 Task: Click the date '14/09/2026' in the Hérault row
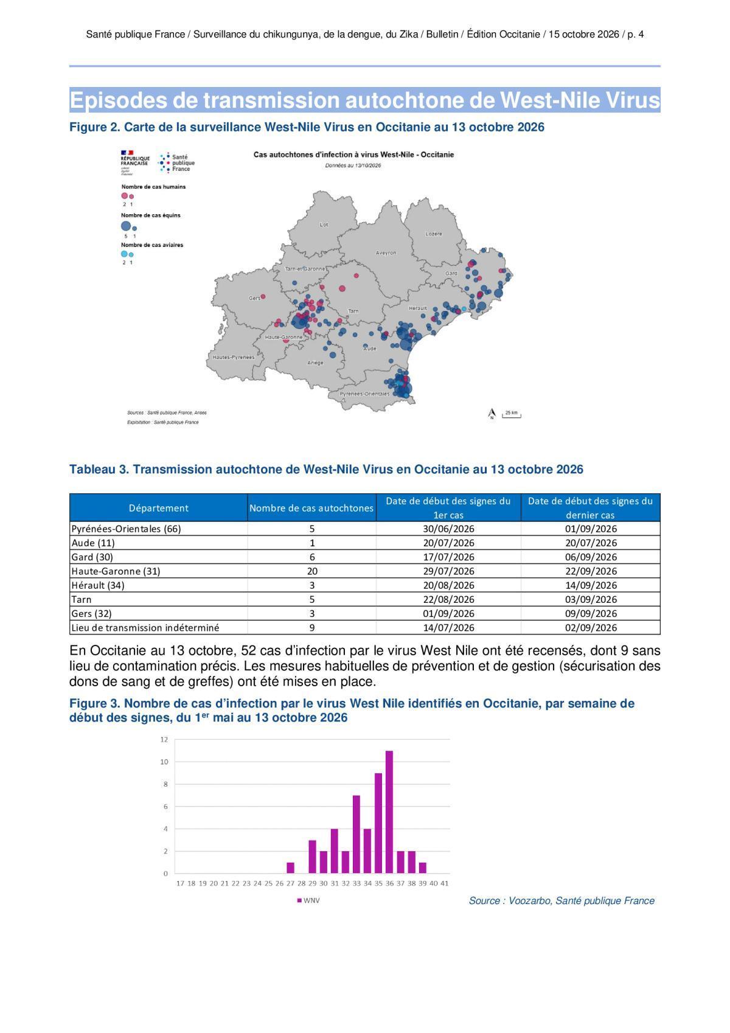point(591,585)
